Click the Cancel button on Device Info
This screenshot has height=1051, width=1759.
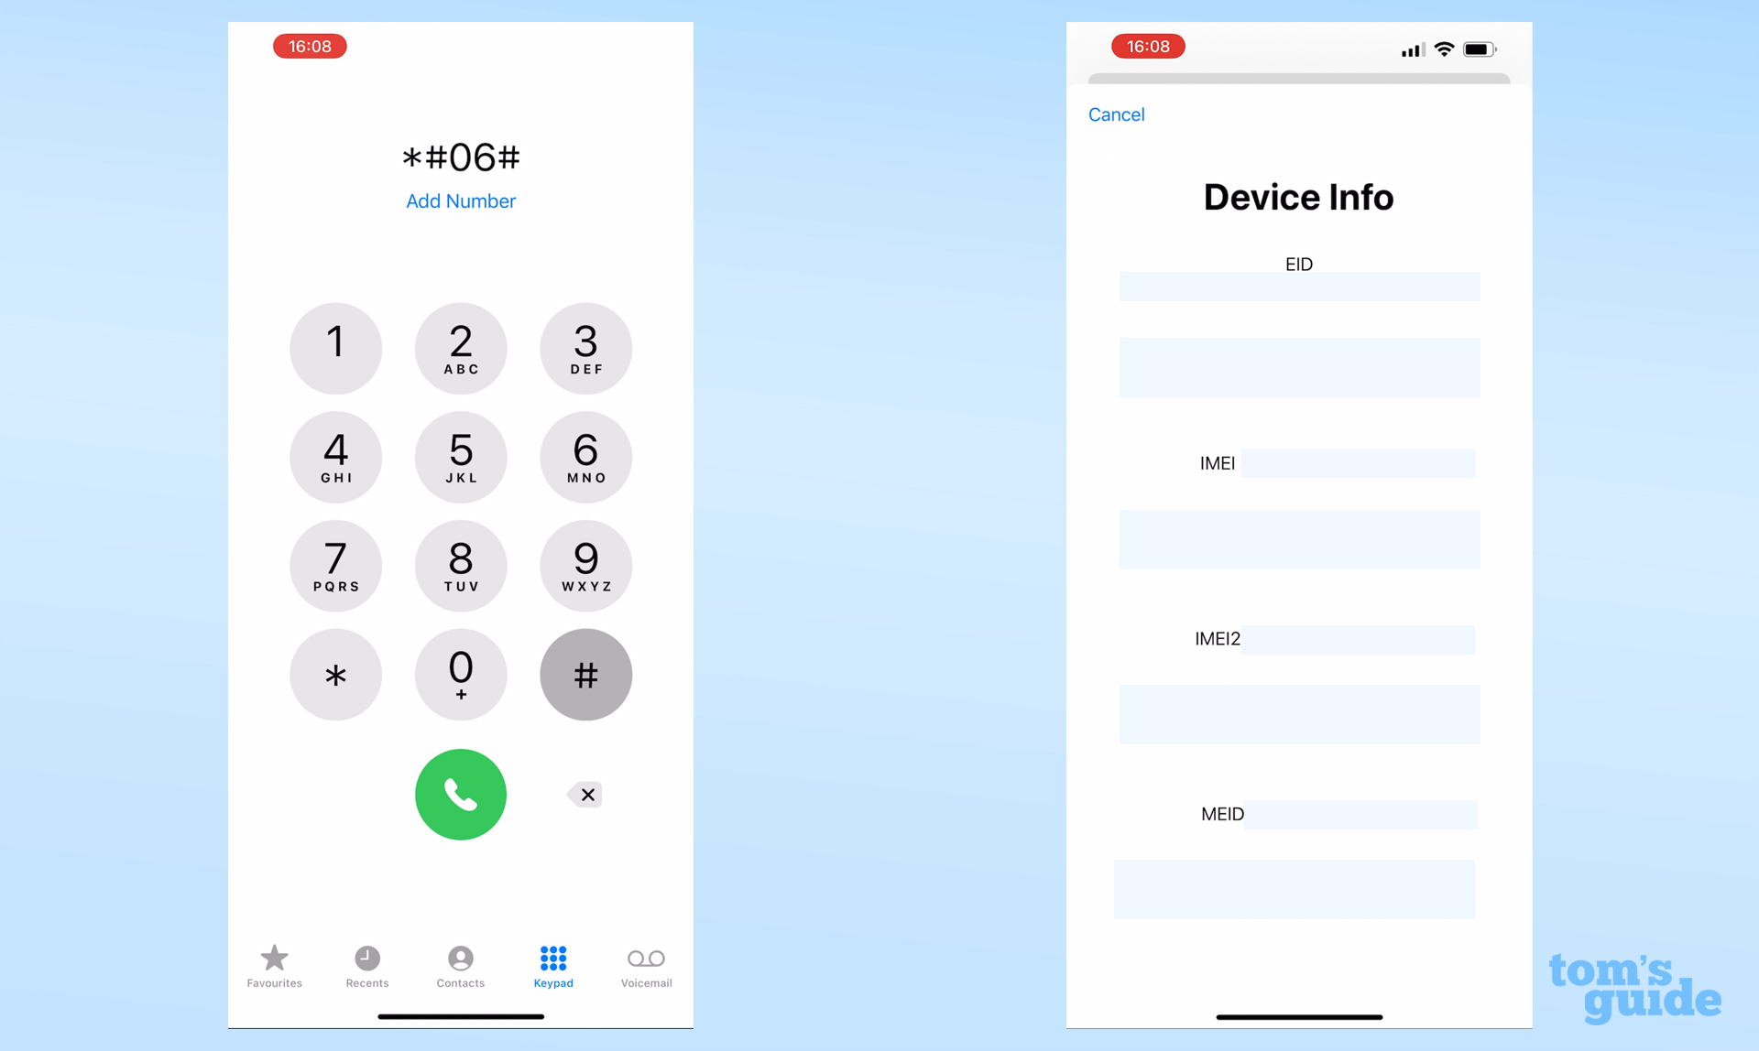[x=1117, y=115]
